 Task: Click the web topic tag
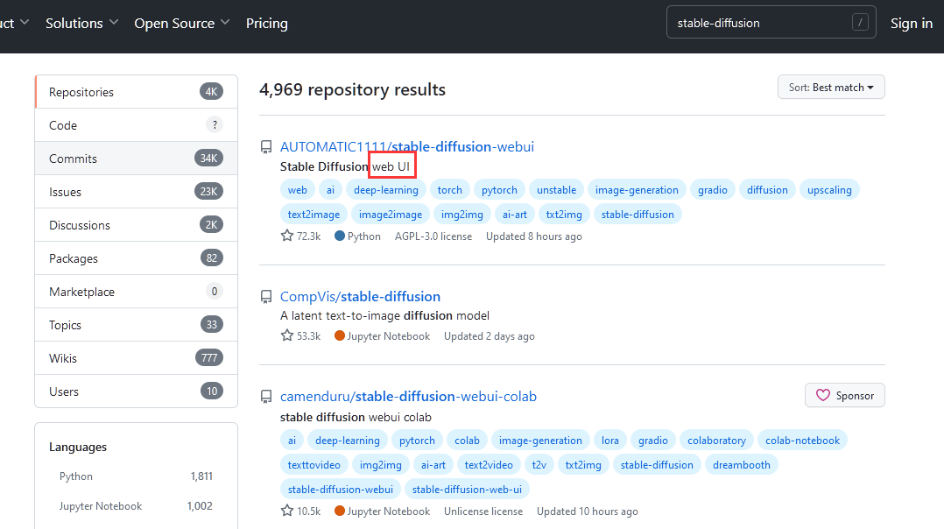298,189
